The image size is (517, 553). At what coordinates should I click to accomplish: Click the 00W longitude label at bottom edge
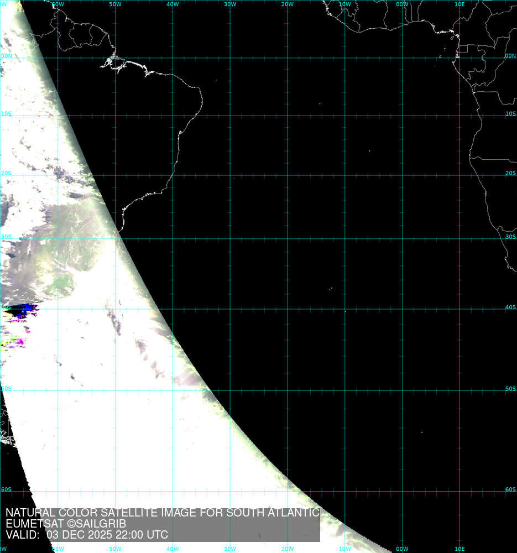pyautogui.click(x=402, y=549)
